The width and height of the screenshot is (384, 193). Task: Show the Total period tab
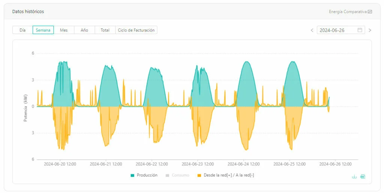coord(105,30)
